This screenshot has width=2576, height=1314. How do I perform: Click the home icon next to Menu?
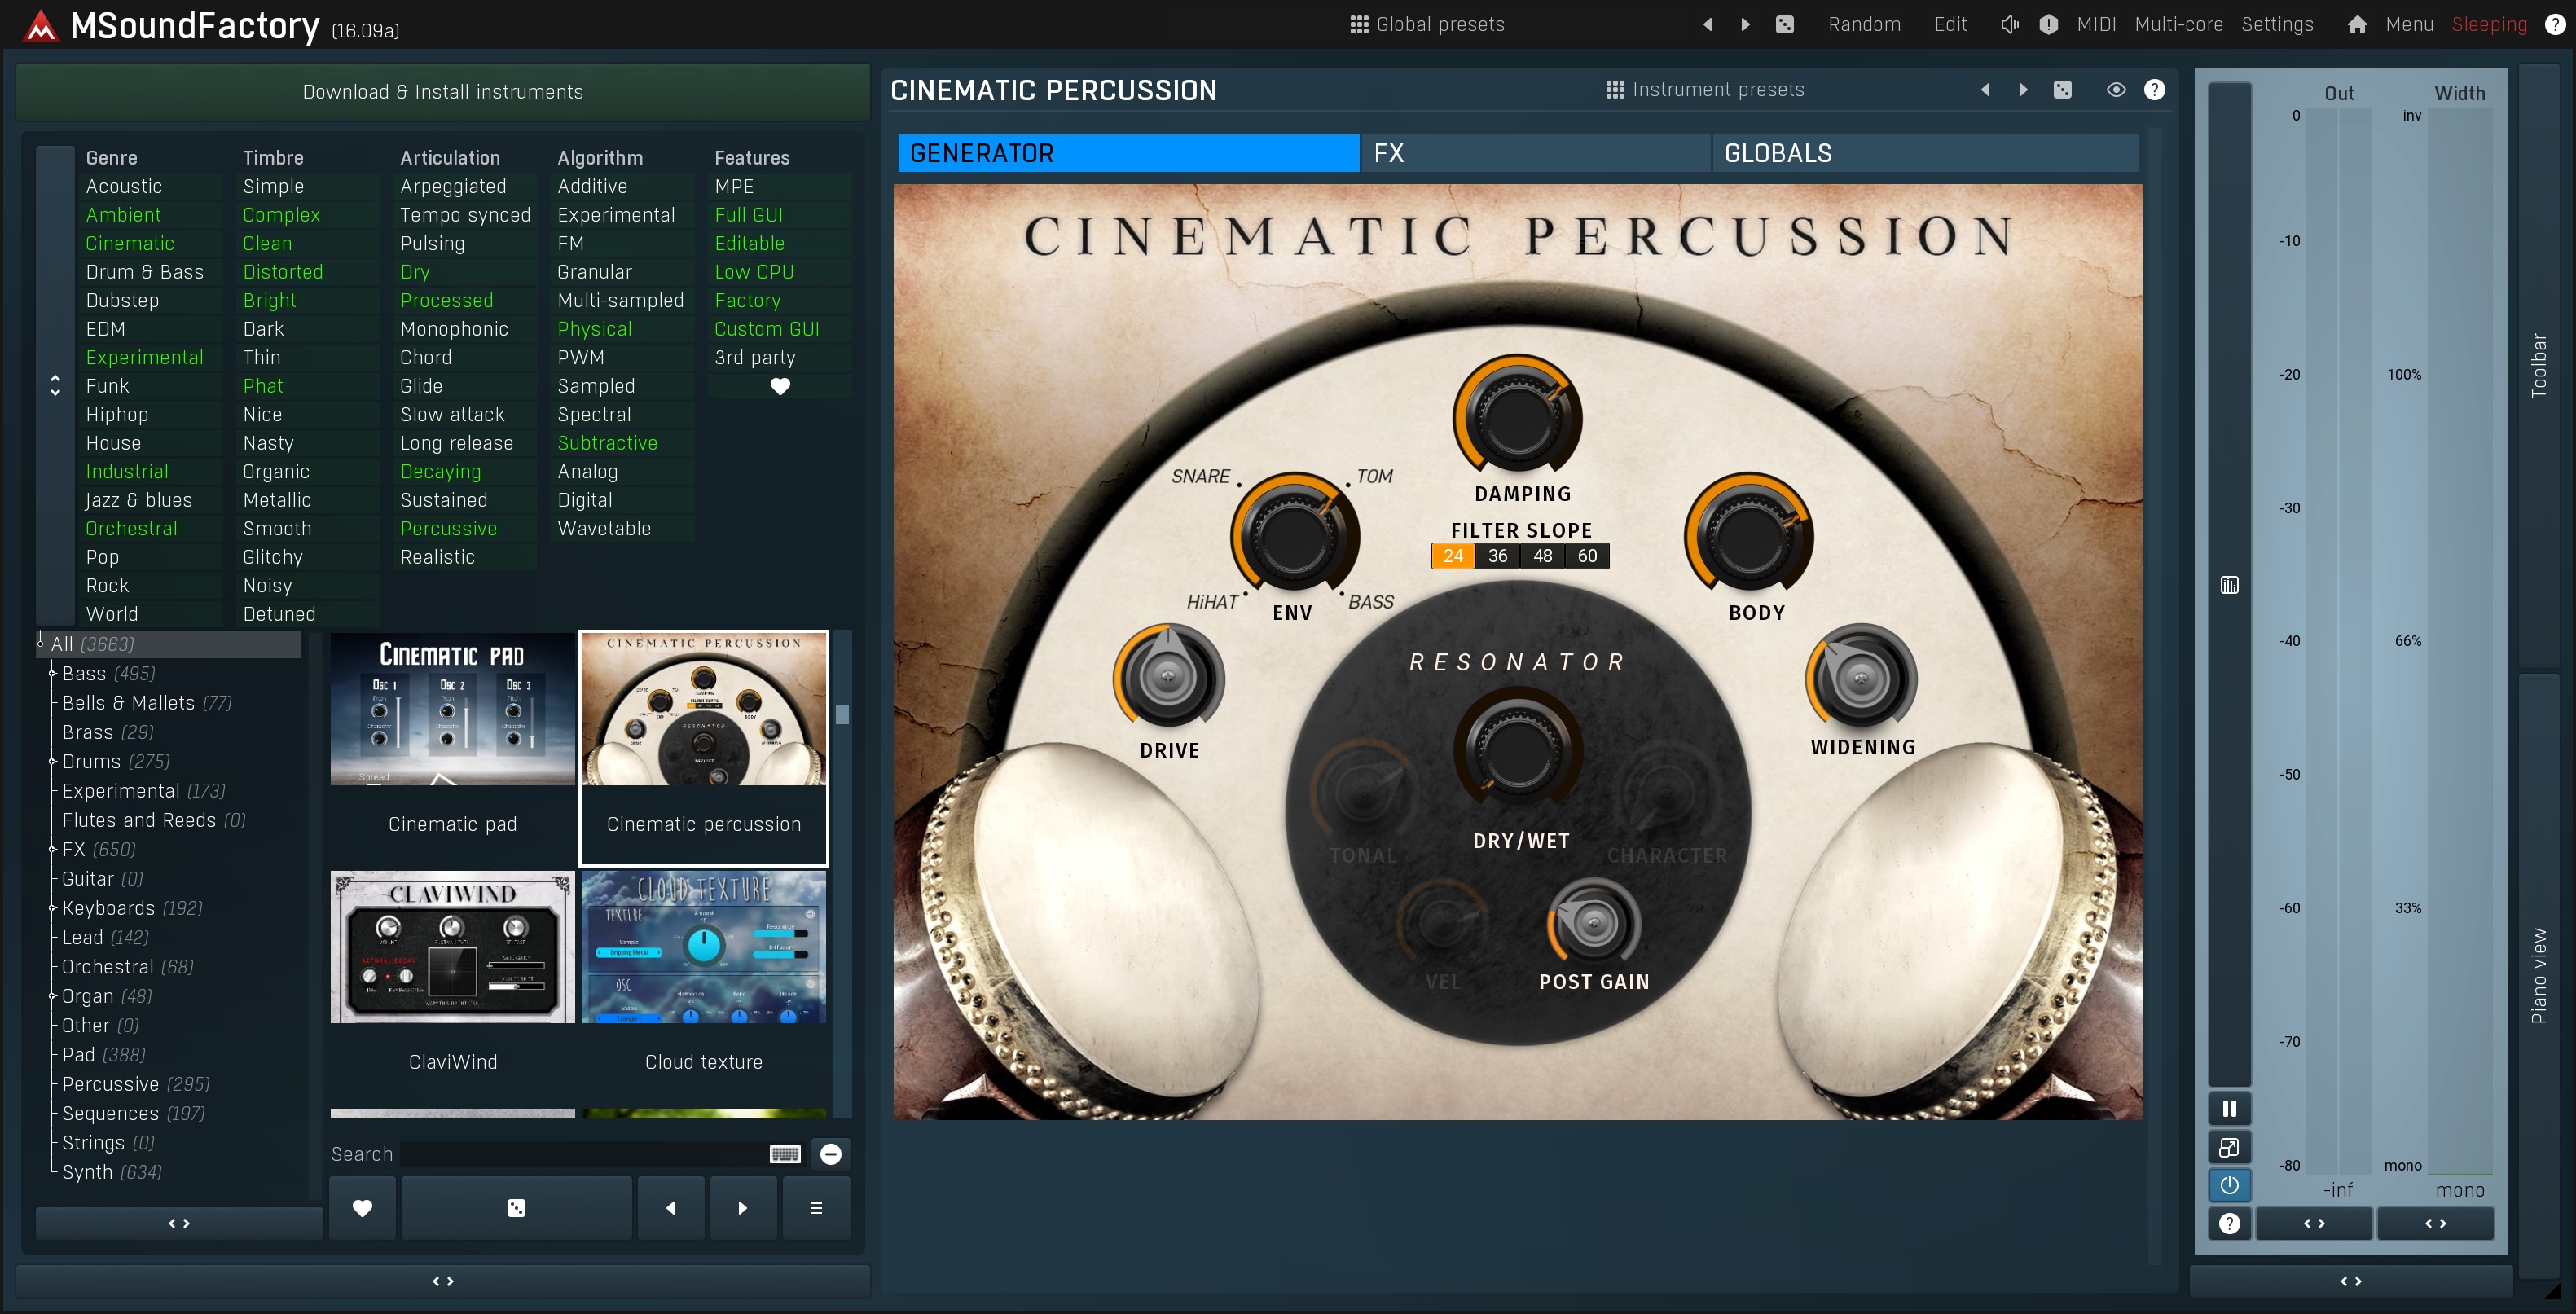point(2357,24)
